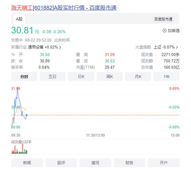The height and width of the screenshot is (170, 191).
Task: Expand the 通用设备 industry chevron arrow
Action: pos(60,47)
